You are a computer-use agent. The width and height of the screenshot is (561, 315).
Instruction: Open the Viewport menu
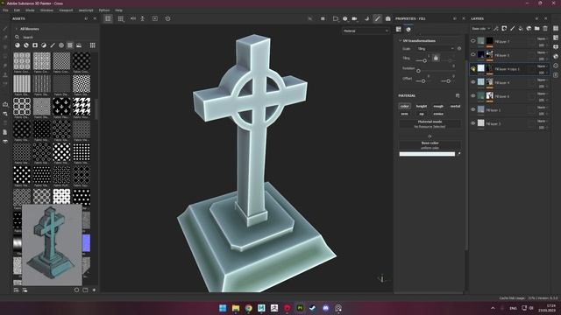pos(66,10)
